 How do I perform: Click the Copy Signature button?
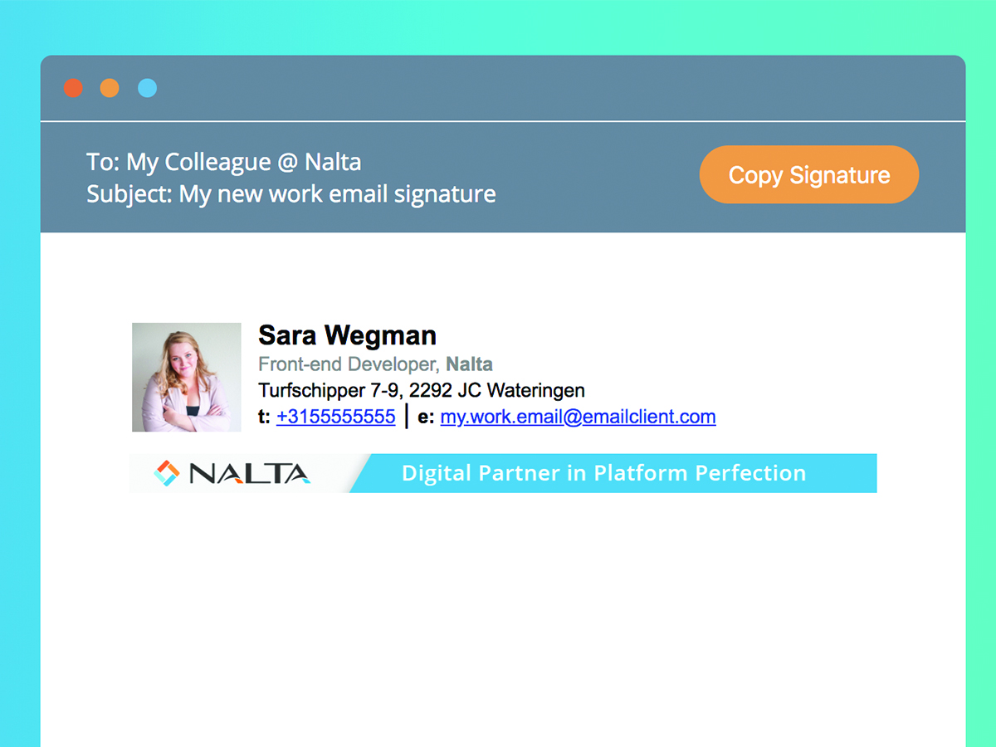tap(809, 174)
